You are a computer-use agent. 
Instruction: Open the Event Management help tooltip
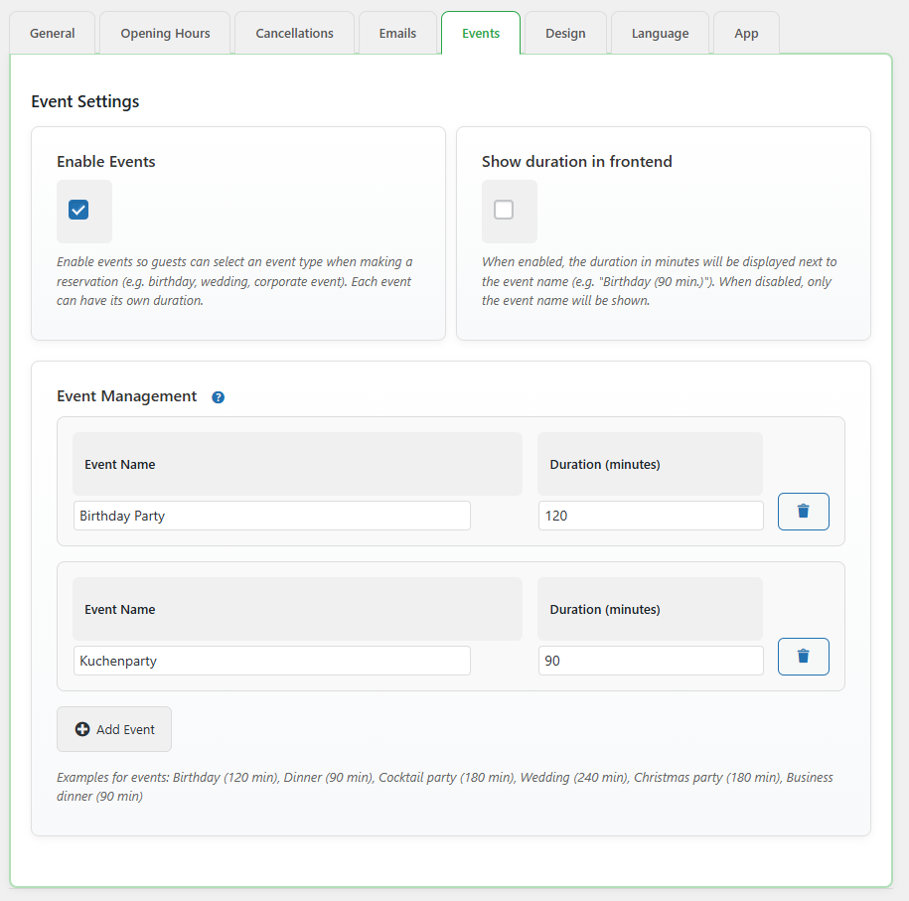(x=218, y=396)
